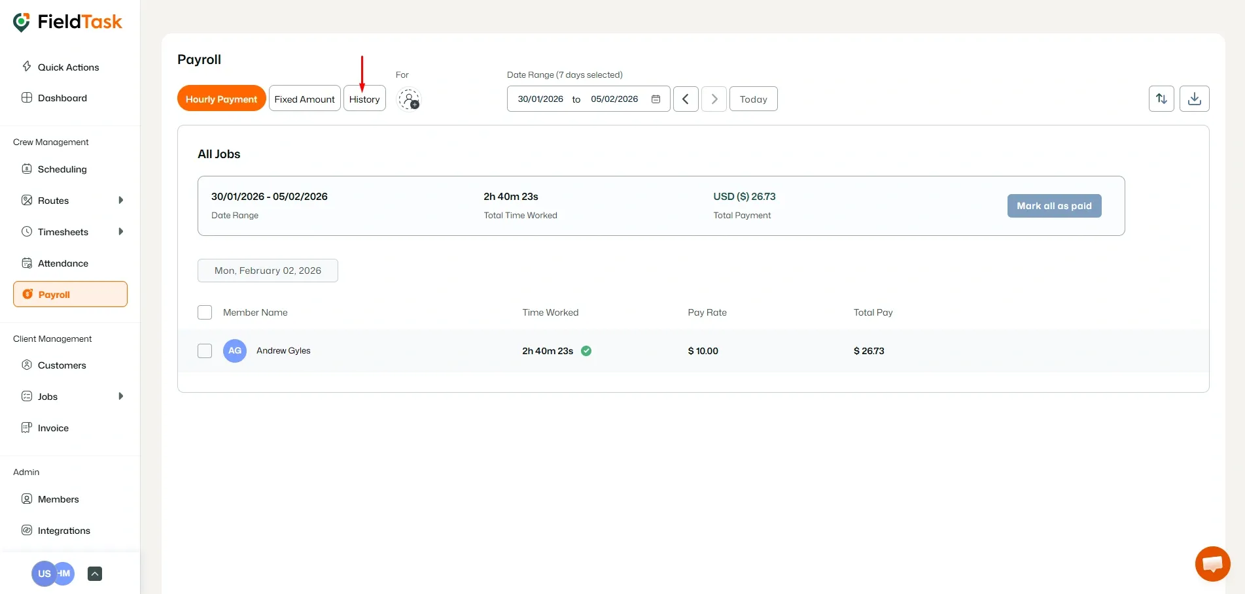Expand the Routes submenu
This screenshot has width=1245, height=594.
coord(121,200)
